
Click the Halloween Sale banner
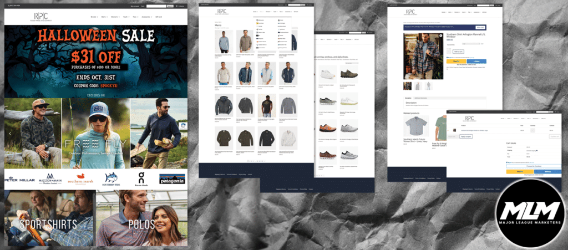tap(96, 62)
